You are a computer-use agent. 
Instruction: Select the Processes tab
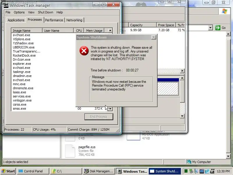(35, 20)
